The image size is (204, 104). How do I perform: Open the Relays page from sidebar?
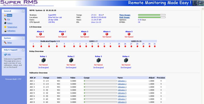10,23
